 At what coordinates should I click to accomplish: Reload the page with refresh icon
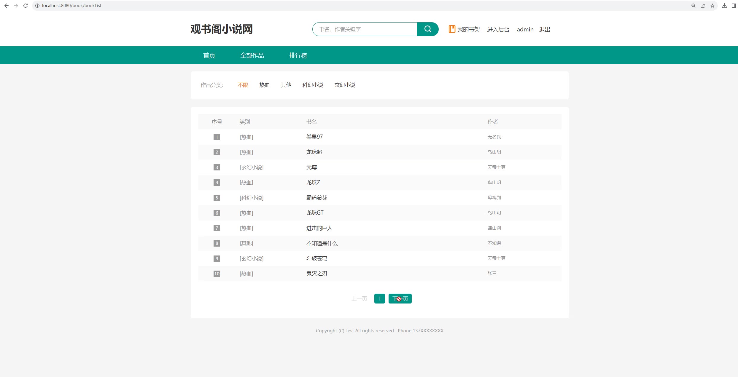pos(26,6)
